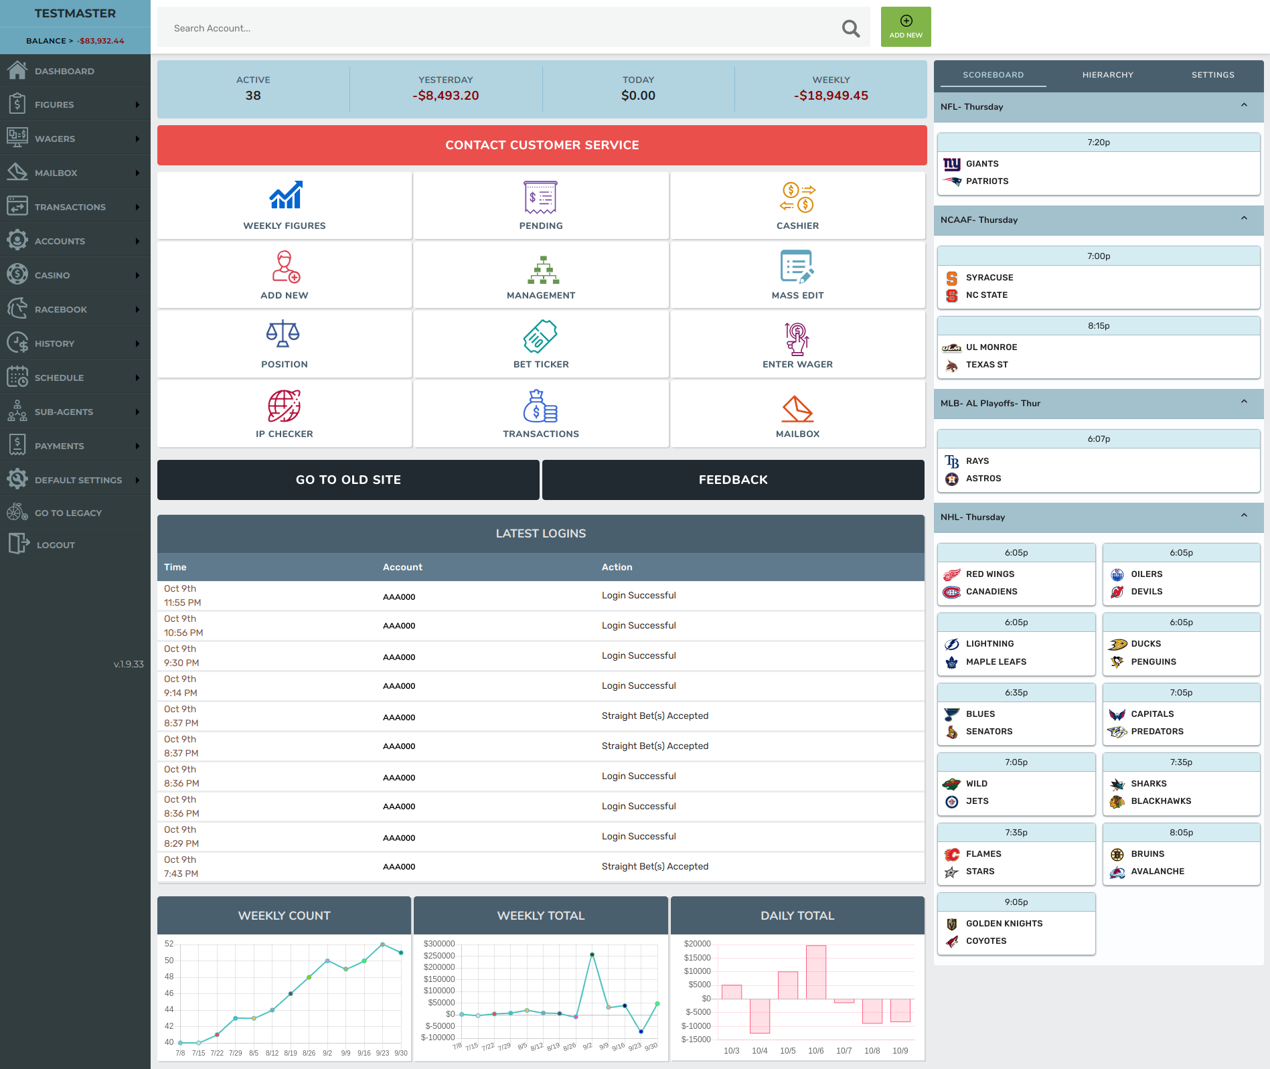Screen dimensions: 1270x1069
Task: Launch the IP Checker globe icon
Action: pyautogui.click(x=285, y=406)
